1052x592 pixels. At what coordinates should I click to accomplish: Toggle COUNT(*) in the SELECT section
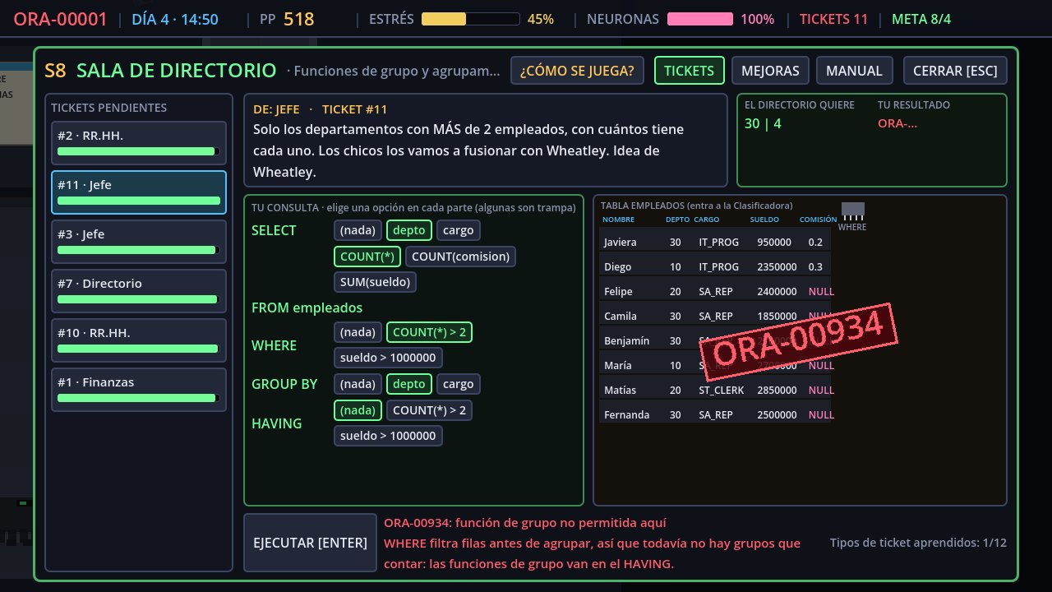click(367, 257)
